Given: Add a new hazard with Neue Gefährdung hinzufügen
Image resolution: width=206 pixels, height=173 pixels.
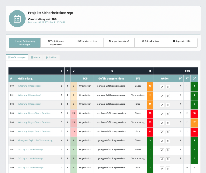Looking at the screenshot, I should point(24,43).
